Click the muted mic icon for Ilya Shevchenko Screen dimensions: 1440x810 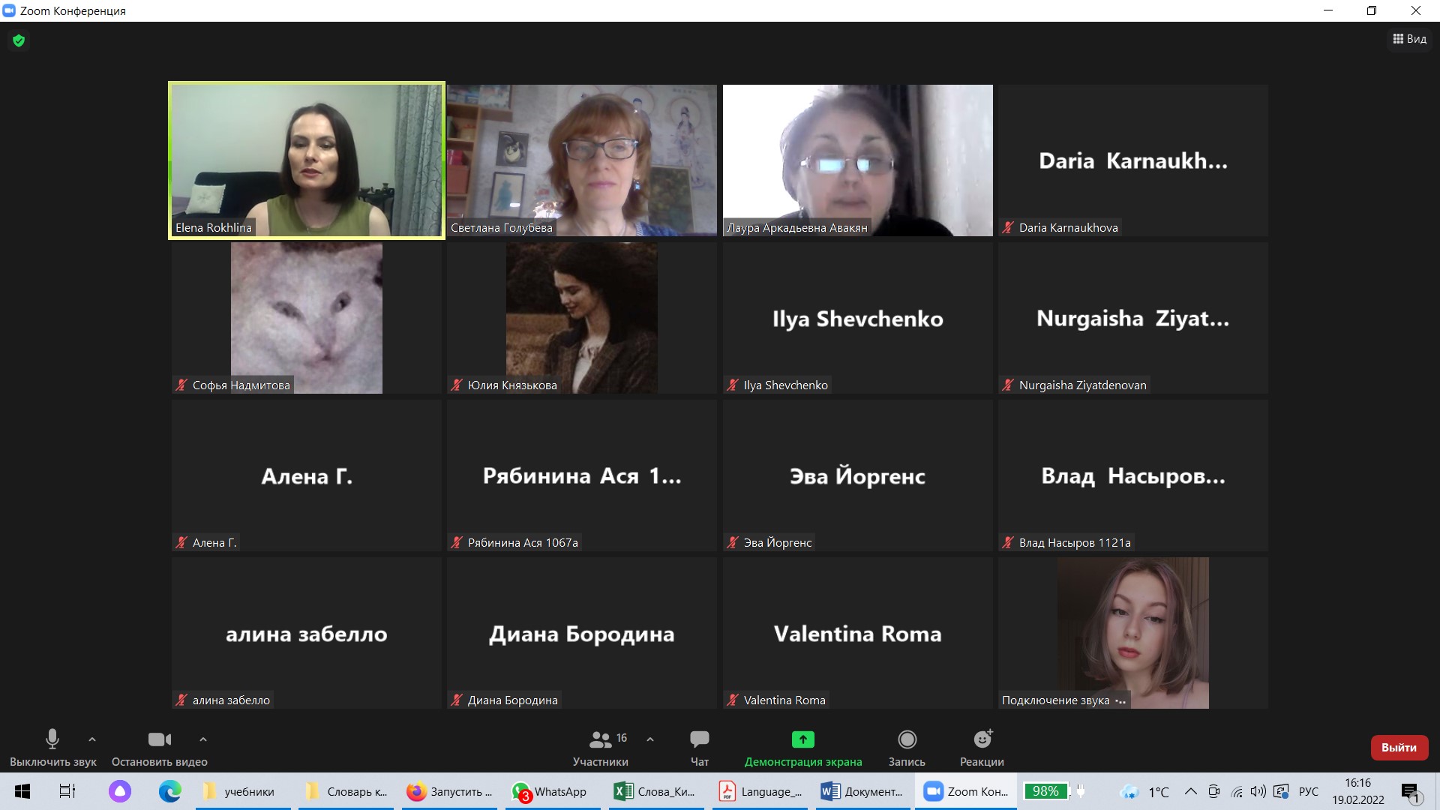pos(733,385)
